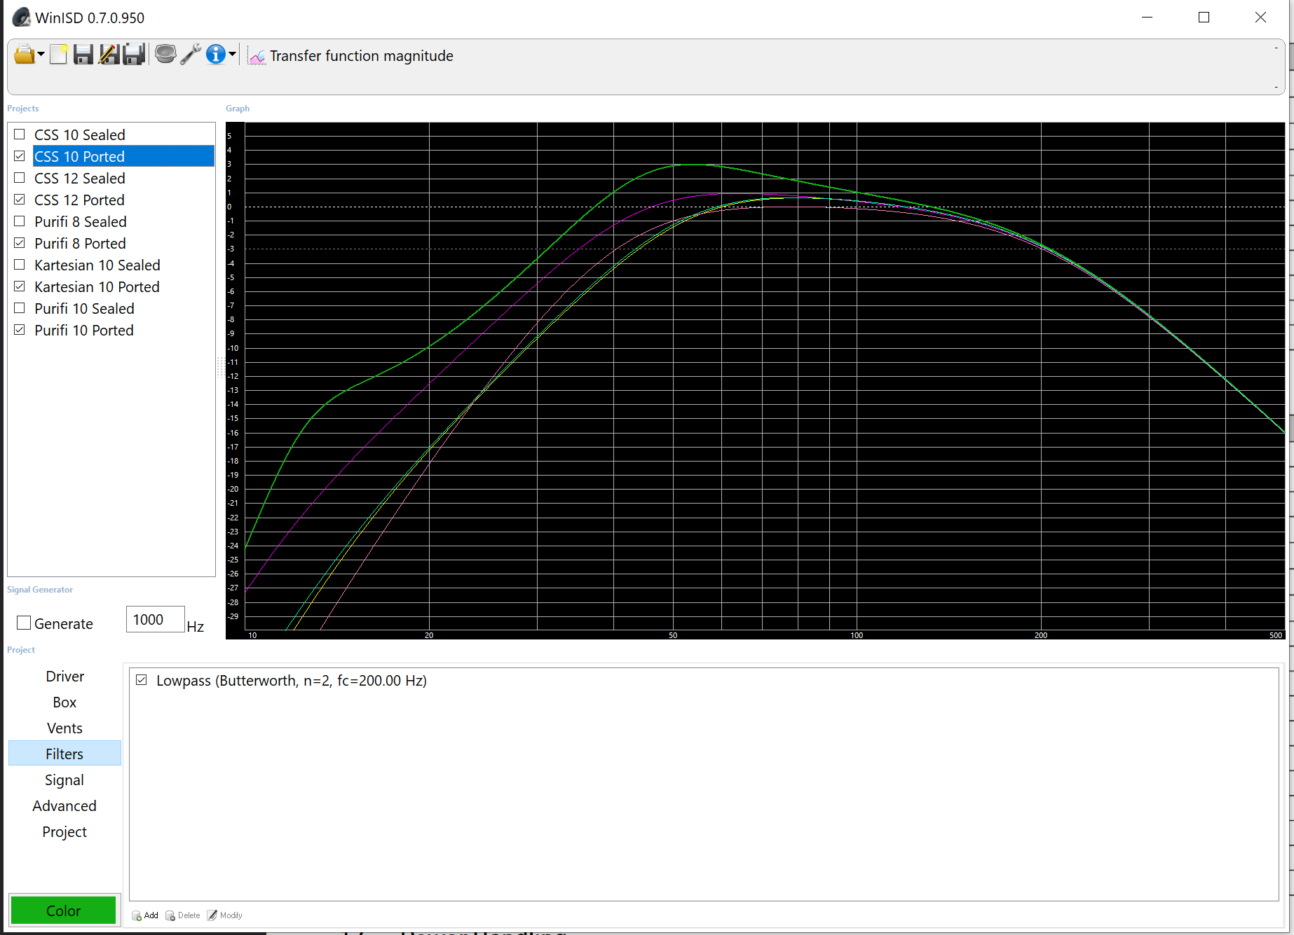Select the Purifi 8 Ported project
1294x935 pixels.
click(81, 243)
